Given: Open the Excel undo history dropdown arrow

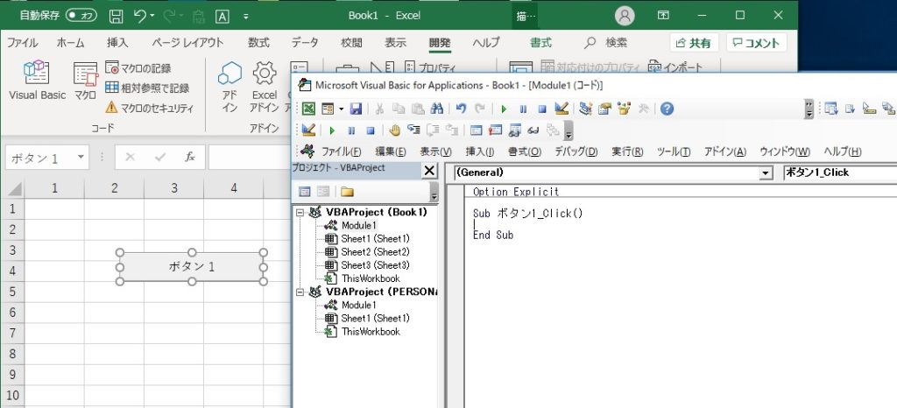Looking at the screenshot, I should point(152,16).
